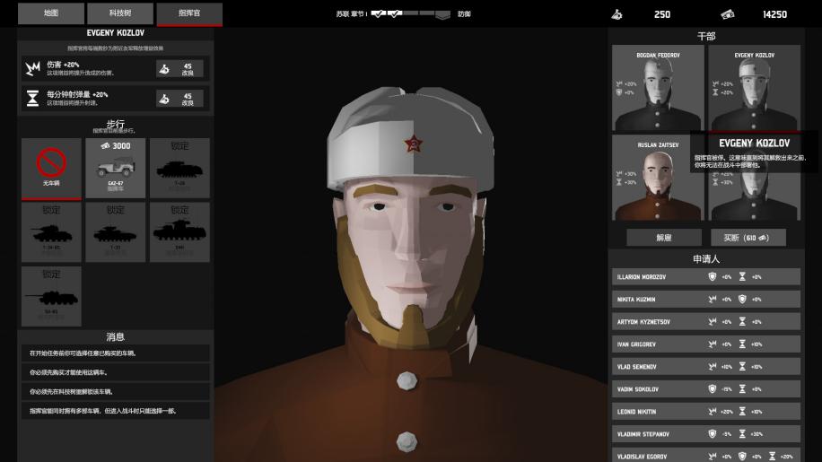The width and height of the screenshot is (822, 462).
Task: Click the EVGENY KOZLOV header in the left panel
Action: click(116, 33)
